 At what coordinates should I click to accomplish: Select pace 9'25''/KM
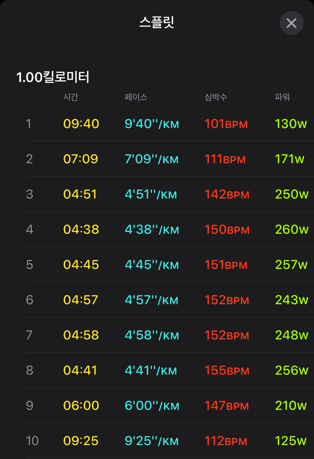(152, 441)
